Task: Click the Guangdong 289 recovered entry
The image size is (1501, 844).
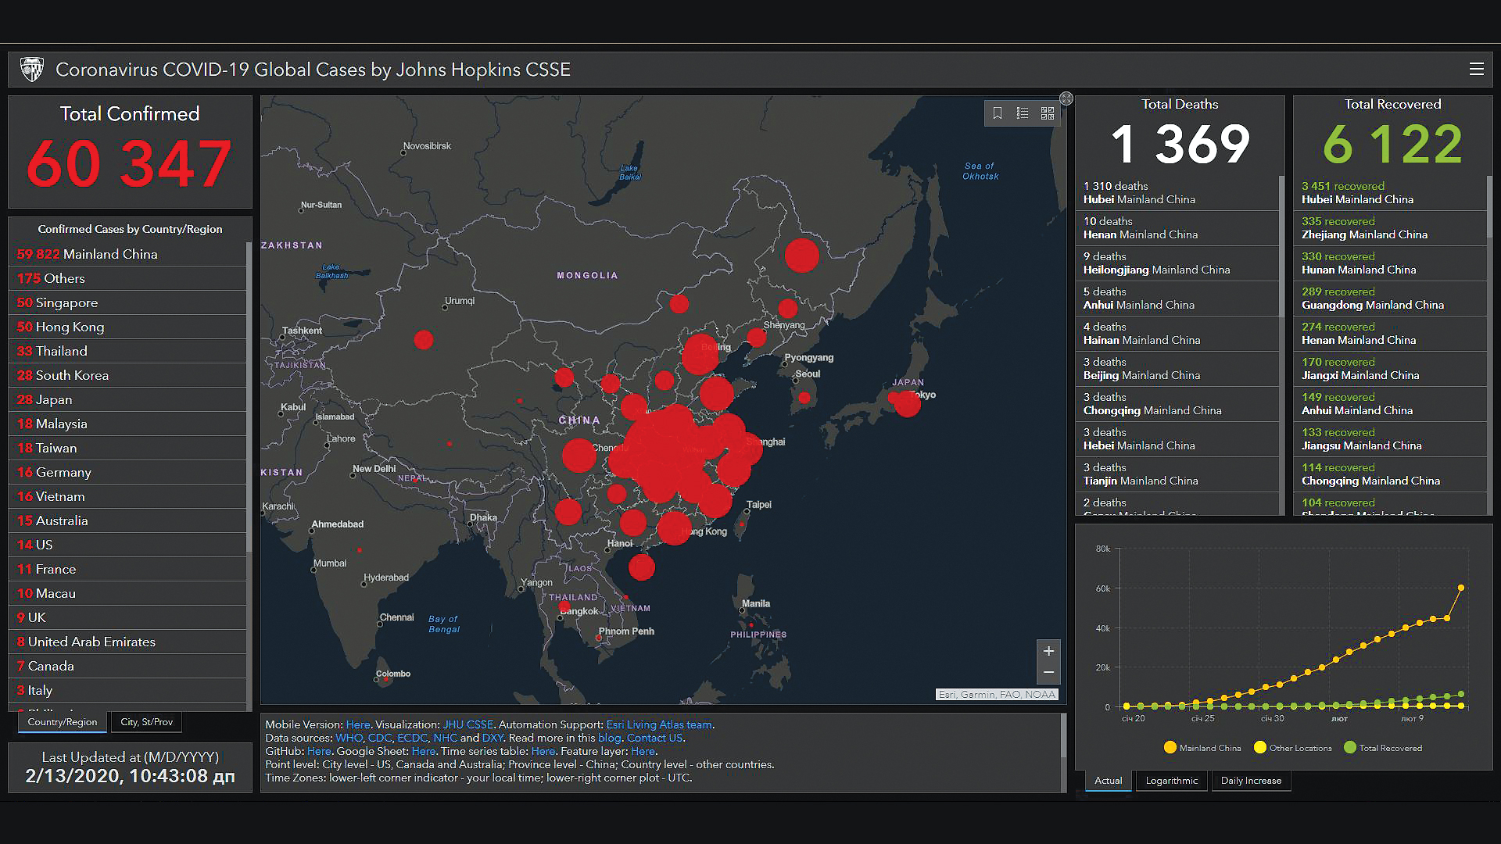Action: click(1389, 299)
